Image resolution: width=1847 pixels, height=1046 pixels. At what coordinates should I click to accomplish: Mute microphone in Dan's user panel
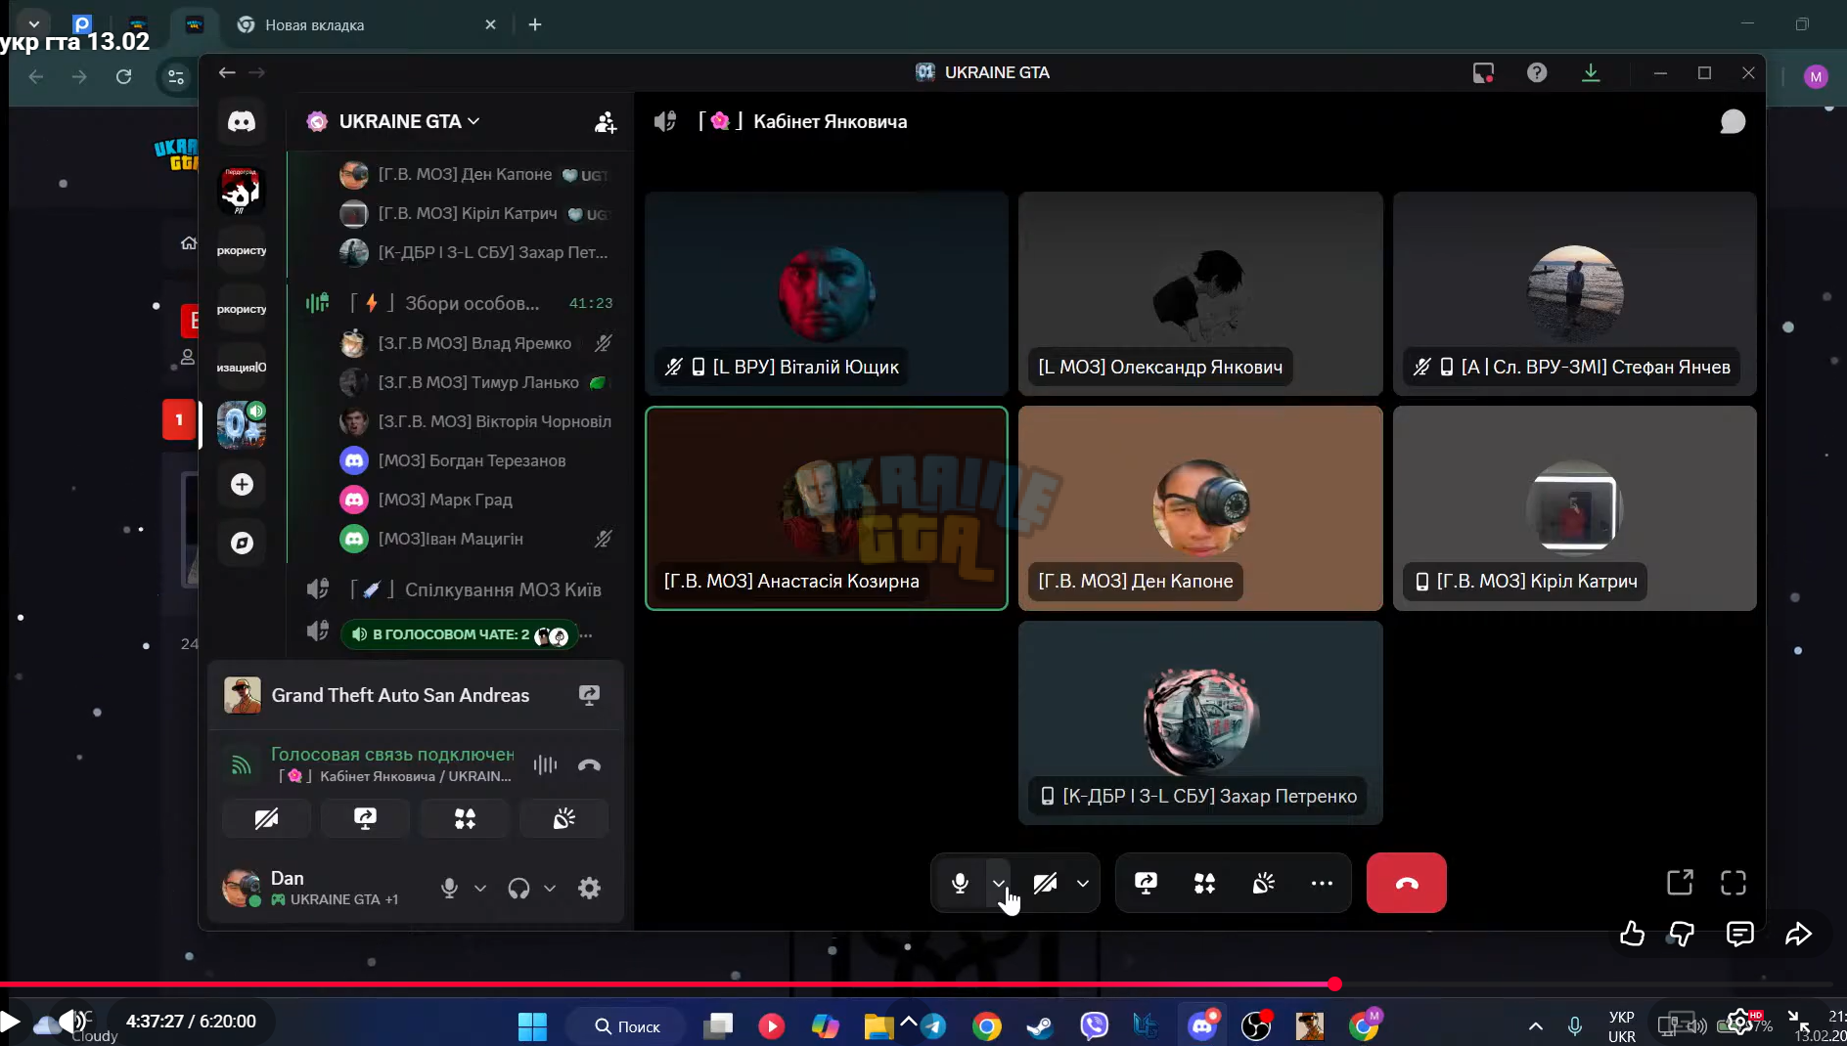pyautogui.click(x=449, y=888)
